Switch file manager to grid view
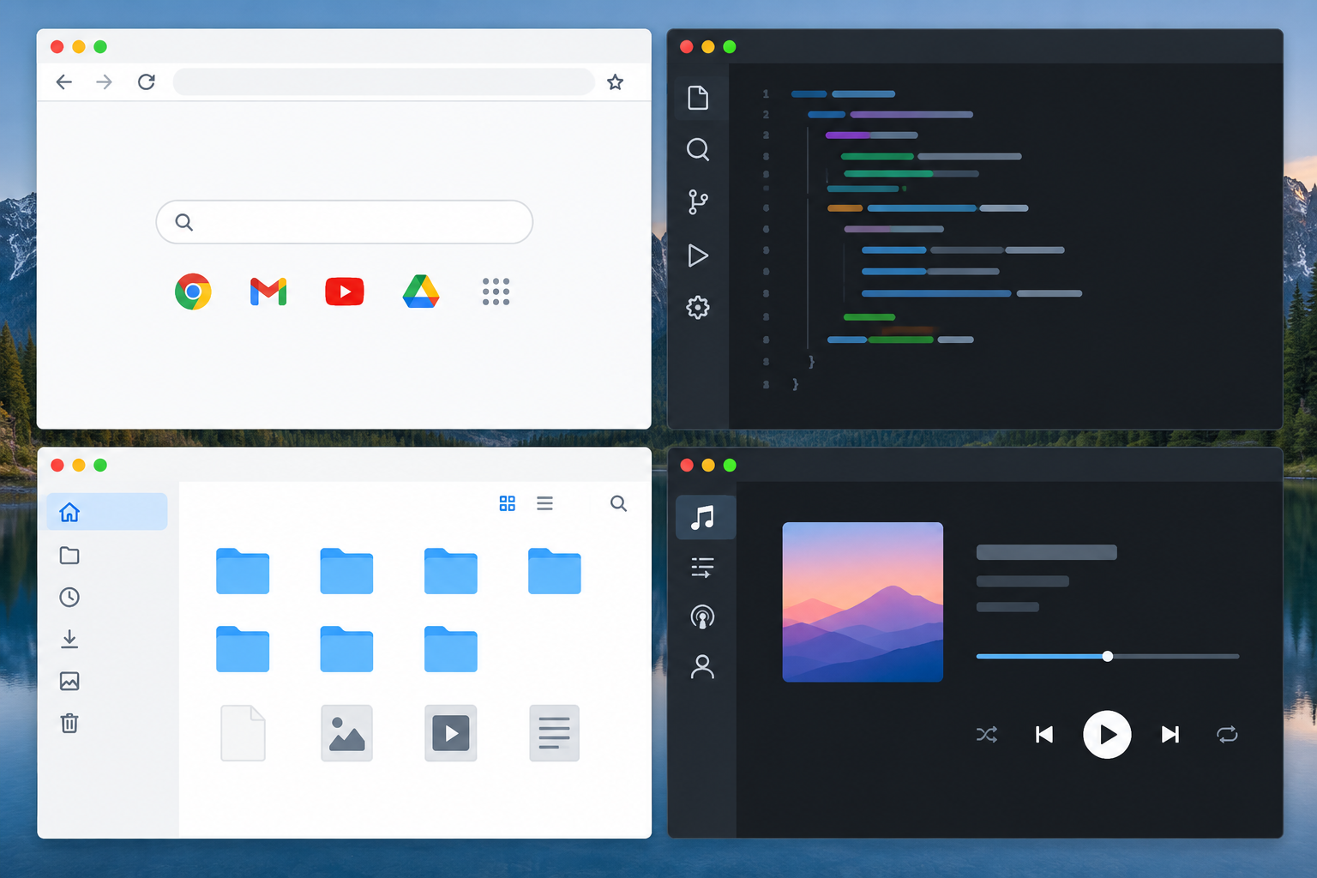1317x878 pixels. coord(508,503)
